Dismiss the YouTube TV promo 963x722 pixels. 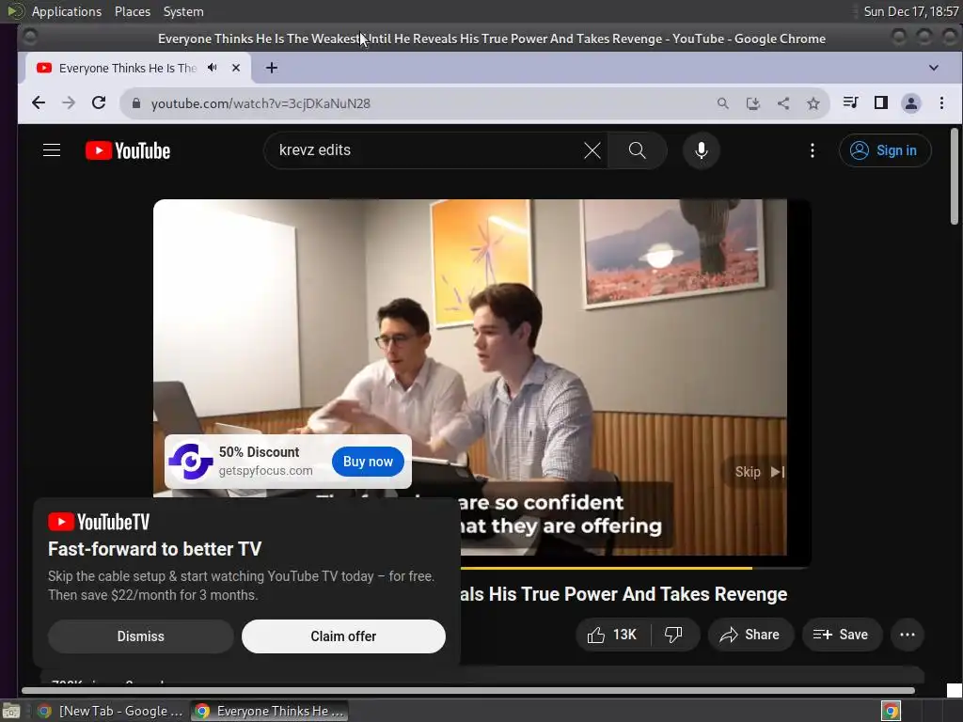tap(141, 636)
